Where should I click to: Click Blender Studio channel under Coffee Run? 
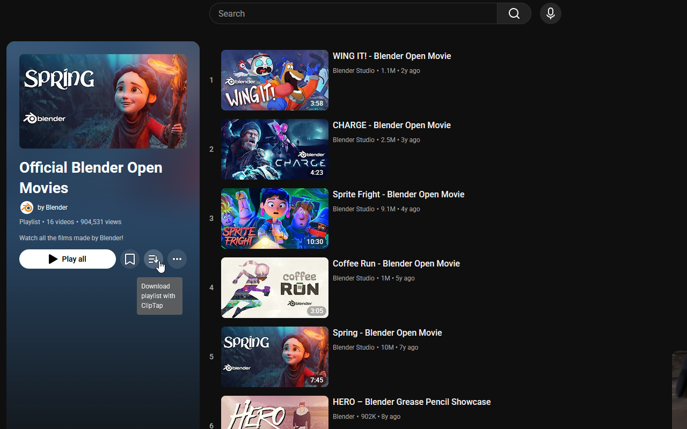[x=354, y=278]
